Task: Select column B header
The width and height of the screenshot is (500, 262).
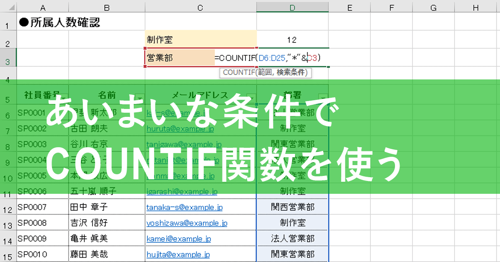Action: pos(107,7)
